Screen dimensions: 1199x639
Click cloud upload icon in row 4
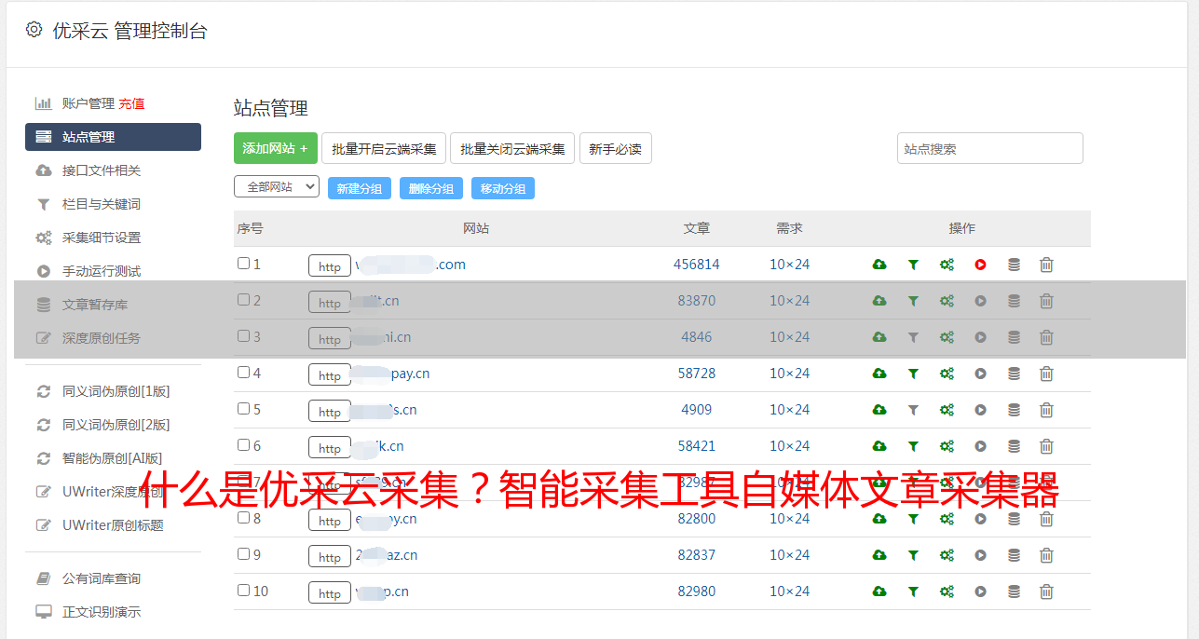879,374
